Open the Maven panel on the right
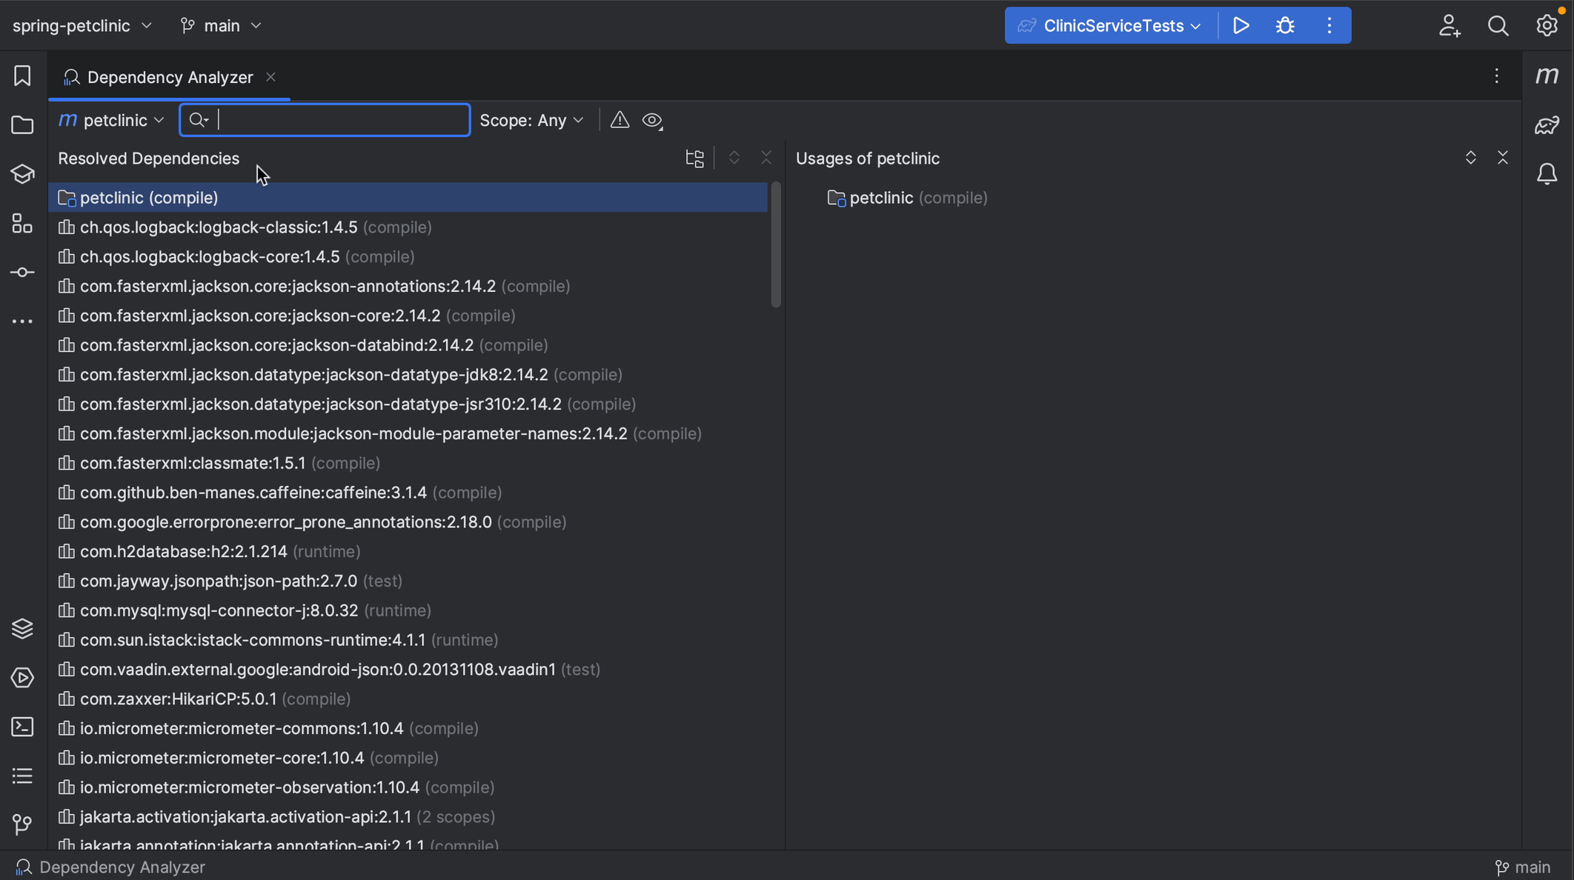Screen dimensions: 1574x880 [1548, 74]
